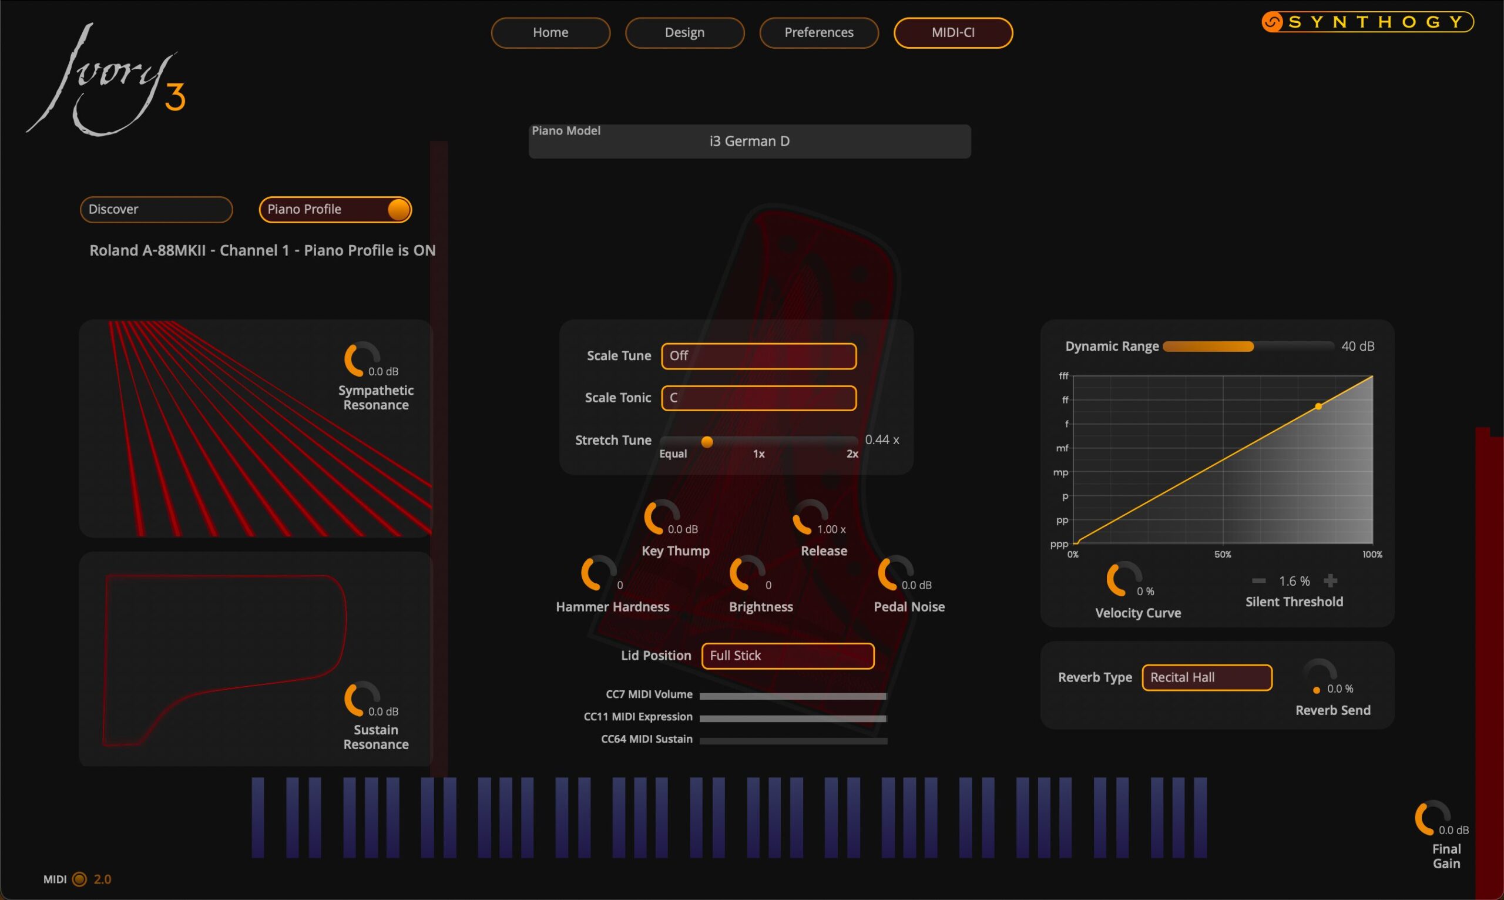Increase Silent Threshold with plus button
Image resolution: width=1504 pixels, height=900 pixels.
point(1331,581)
